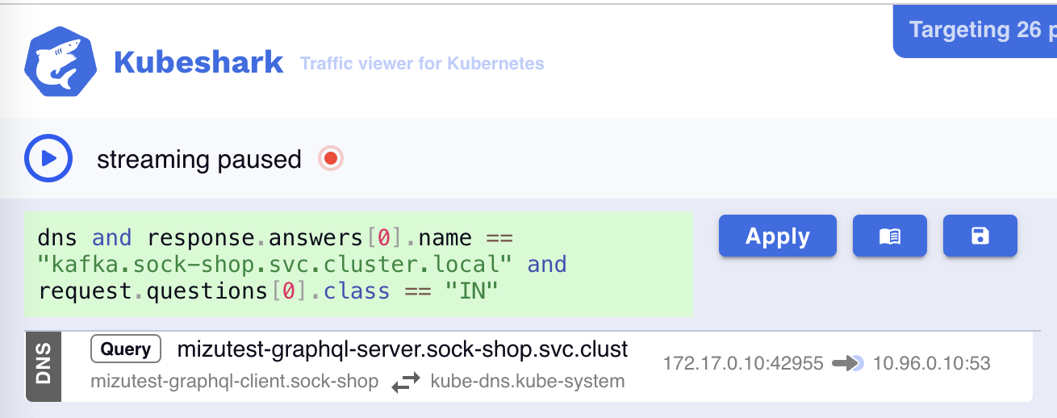Click the red recording indicator dot
The width and height of the screenshot is (1057, 418).
[330, 159]
